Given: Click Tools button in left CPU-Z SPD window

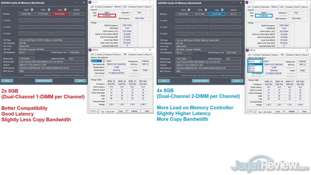Looking at the screenshot, I should (x=121, y=111).
